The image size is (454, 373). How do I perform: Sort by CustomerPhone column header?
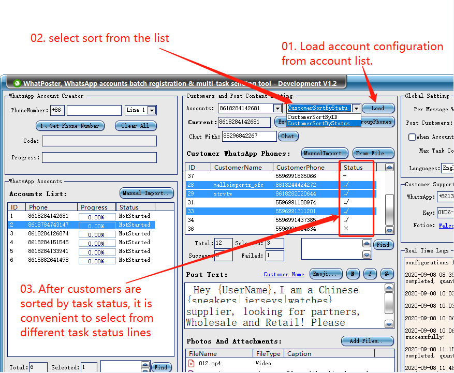[x=306, y=167]
